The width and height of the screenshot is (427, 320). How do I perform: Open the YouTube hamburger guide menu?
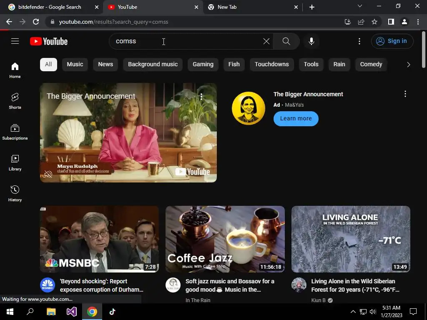coord(15,41)
